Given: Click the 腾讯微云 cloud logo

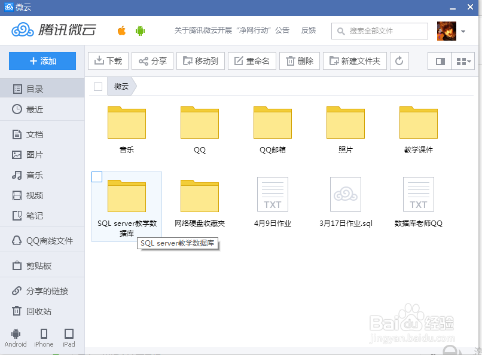Looking at the screenshot, I should click(54, 30).
